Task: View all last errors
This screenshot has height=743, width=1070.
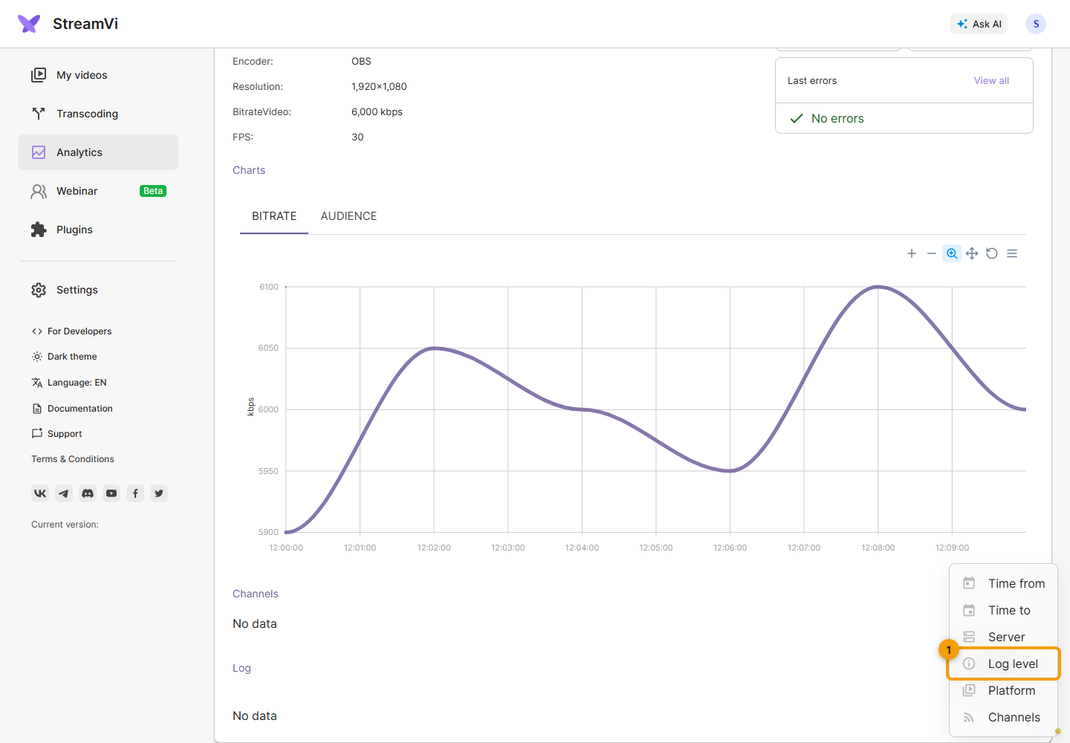Action: pos(991,81)
